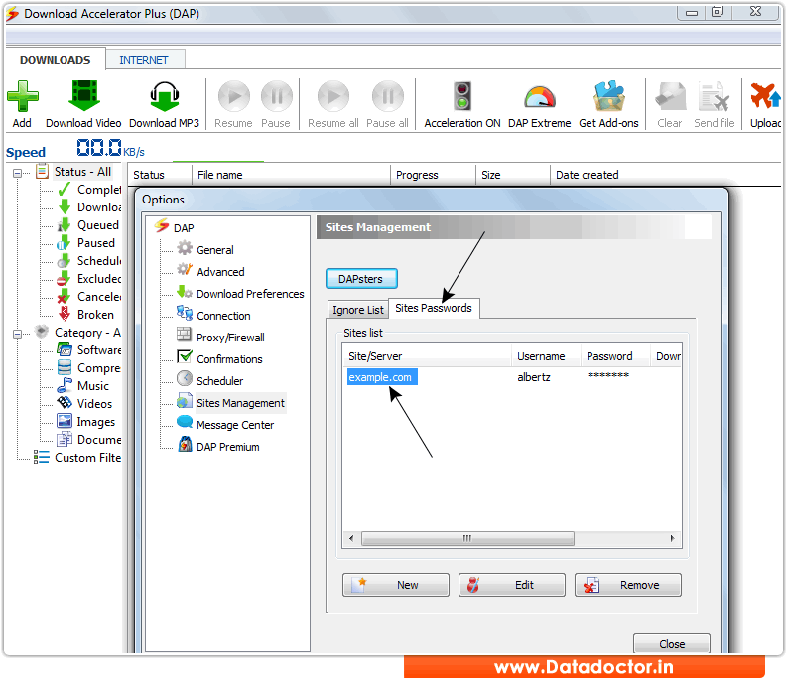Click the sites list scroll right arrow
Viewport: 787px width, 678px height.
(x=673, y=538)
